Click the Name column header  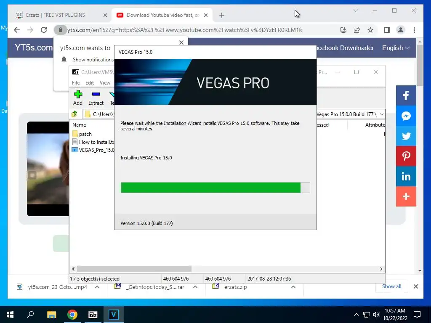pos(79,124)
